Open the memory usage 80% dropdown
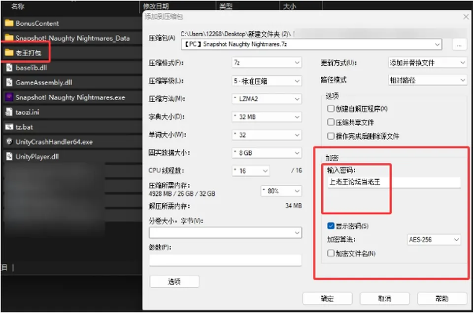Viewport: 473px width, 313px height. click(281, 191)
